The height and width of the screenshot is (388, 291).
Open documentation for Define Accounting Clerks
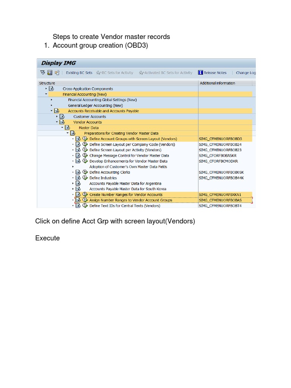pos(78,172)
